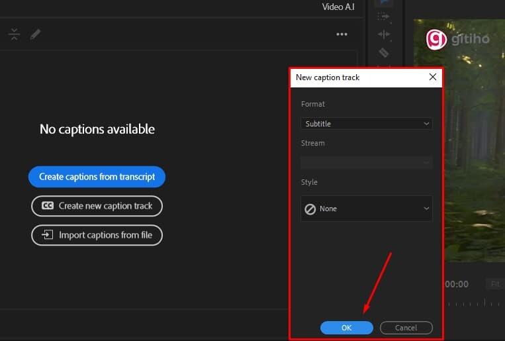This screenshot has height=341, width=505.
Task: Open the Fit zoom level dropdown
Action: (x=496, y=284)
